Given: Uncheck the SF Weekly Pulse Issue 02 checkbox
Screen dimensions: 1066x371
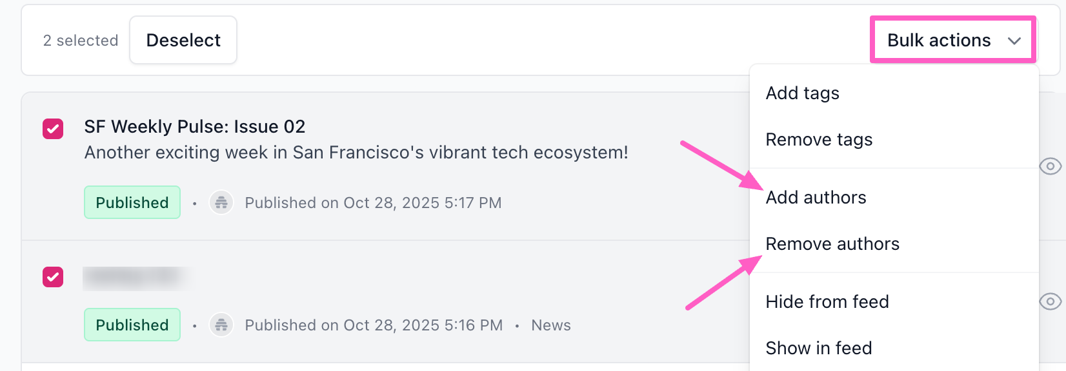Looking at the screenshot, I should 53,129.
